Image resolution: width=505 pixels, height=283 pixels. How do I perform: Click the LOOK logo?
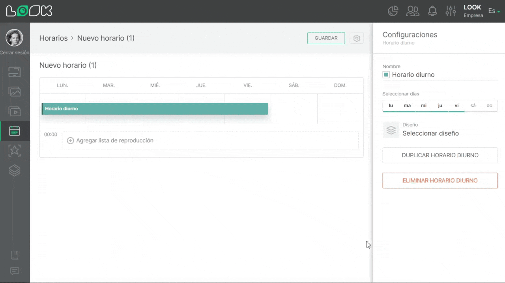pyautogui.click(x=29, y=11)
